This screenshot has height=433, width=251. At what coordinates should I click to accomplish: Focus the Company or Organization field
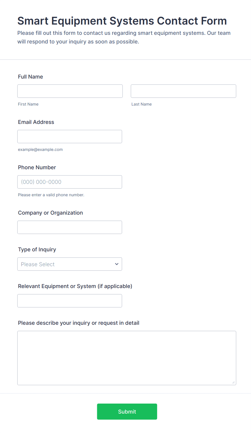[x=70, y=227]
